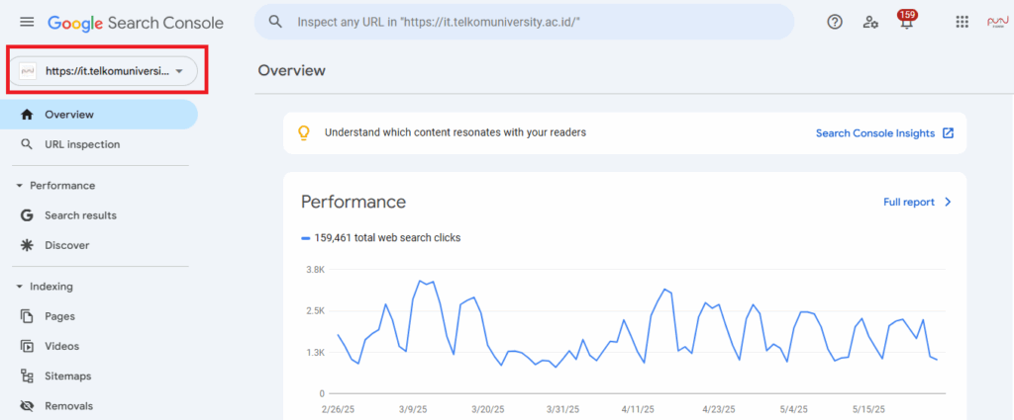Click the 3/9/25 date label
1014x420 pixels.
click(413, 409)
